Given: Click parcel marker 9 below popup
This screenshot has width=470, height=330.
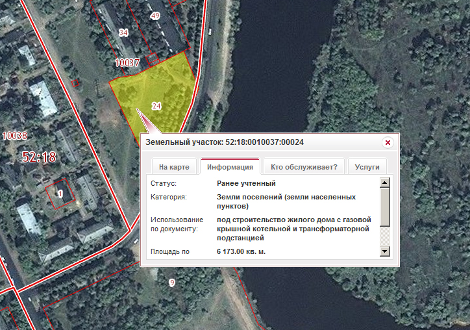Looking at the screenshot, I should point(172,283).
